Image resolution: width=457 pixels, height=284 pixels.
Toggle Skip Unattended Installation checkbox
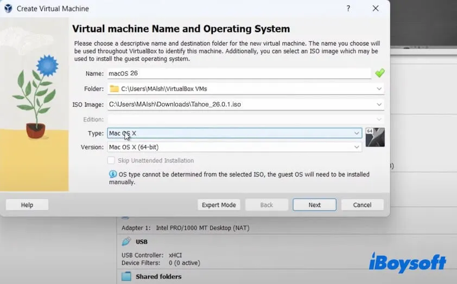(x=111, y=160)
